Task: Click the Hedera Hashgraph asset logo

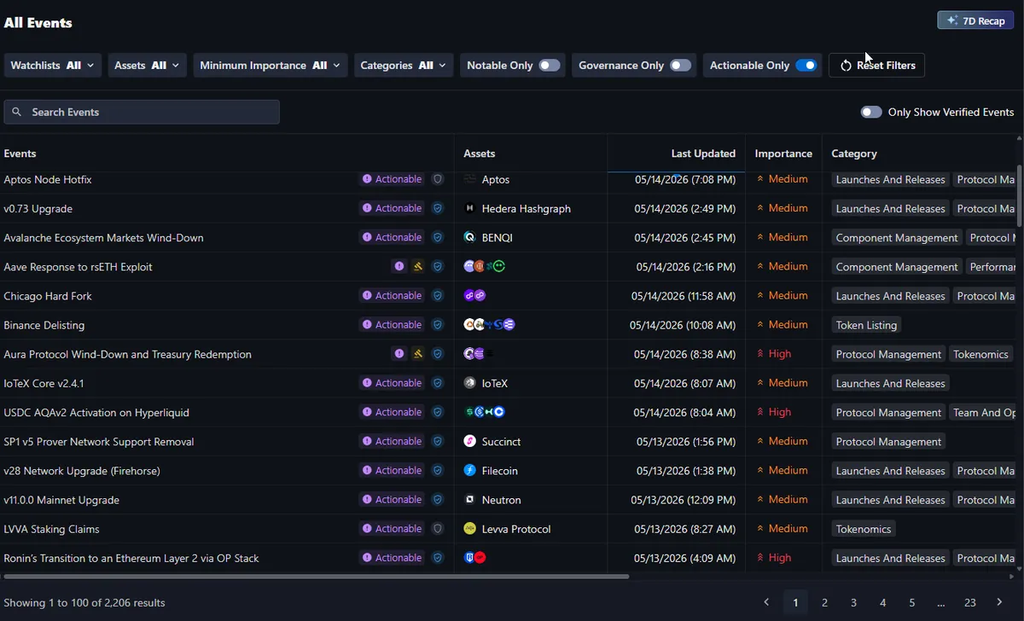Action: [469, 208]
